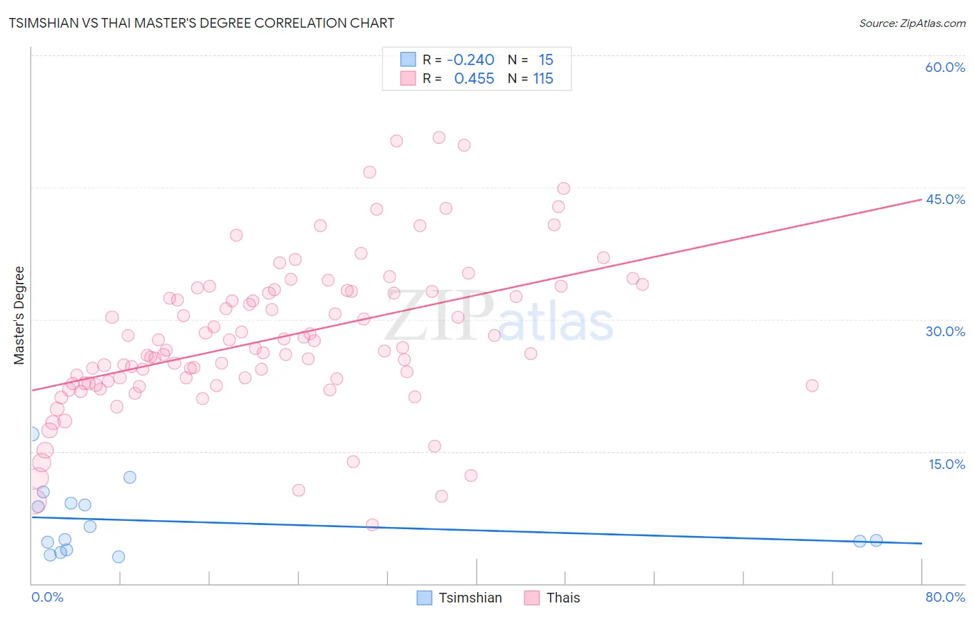
Task: Click the N = 115 value in legend
Action: point(531,78)
